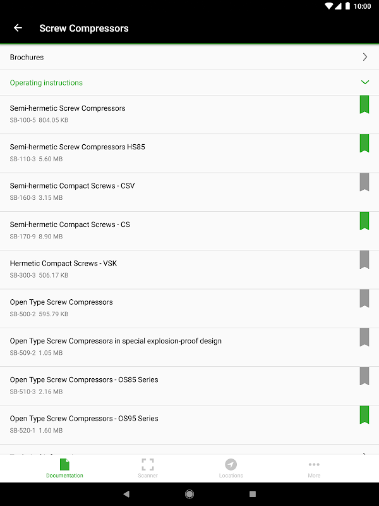Toggle bookmark on Screw Compressors HS85
Screen dimensions: 379x506
pyautogui.click(x=364, y=144)
